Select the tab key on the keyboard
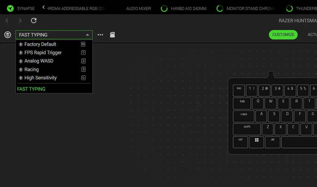The height and width of the screenshot is (187, 317). (x=242, y=103)
